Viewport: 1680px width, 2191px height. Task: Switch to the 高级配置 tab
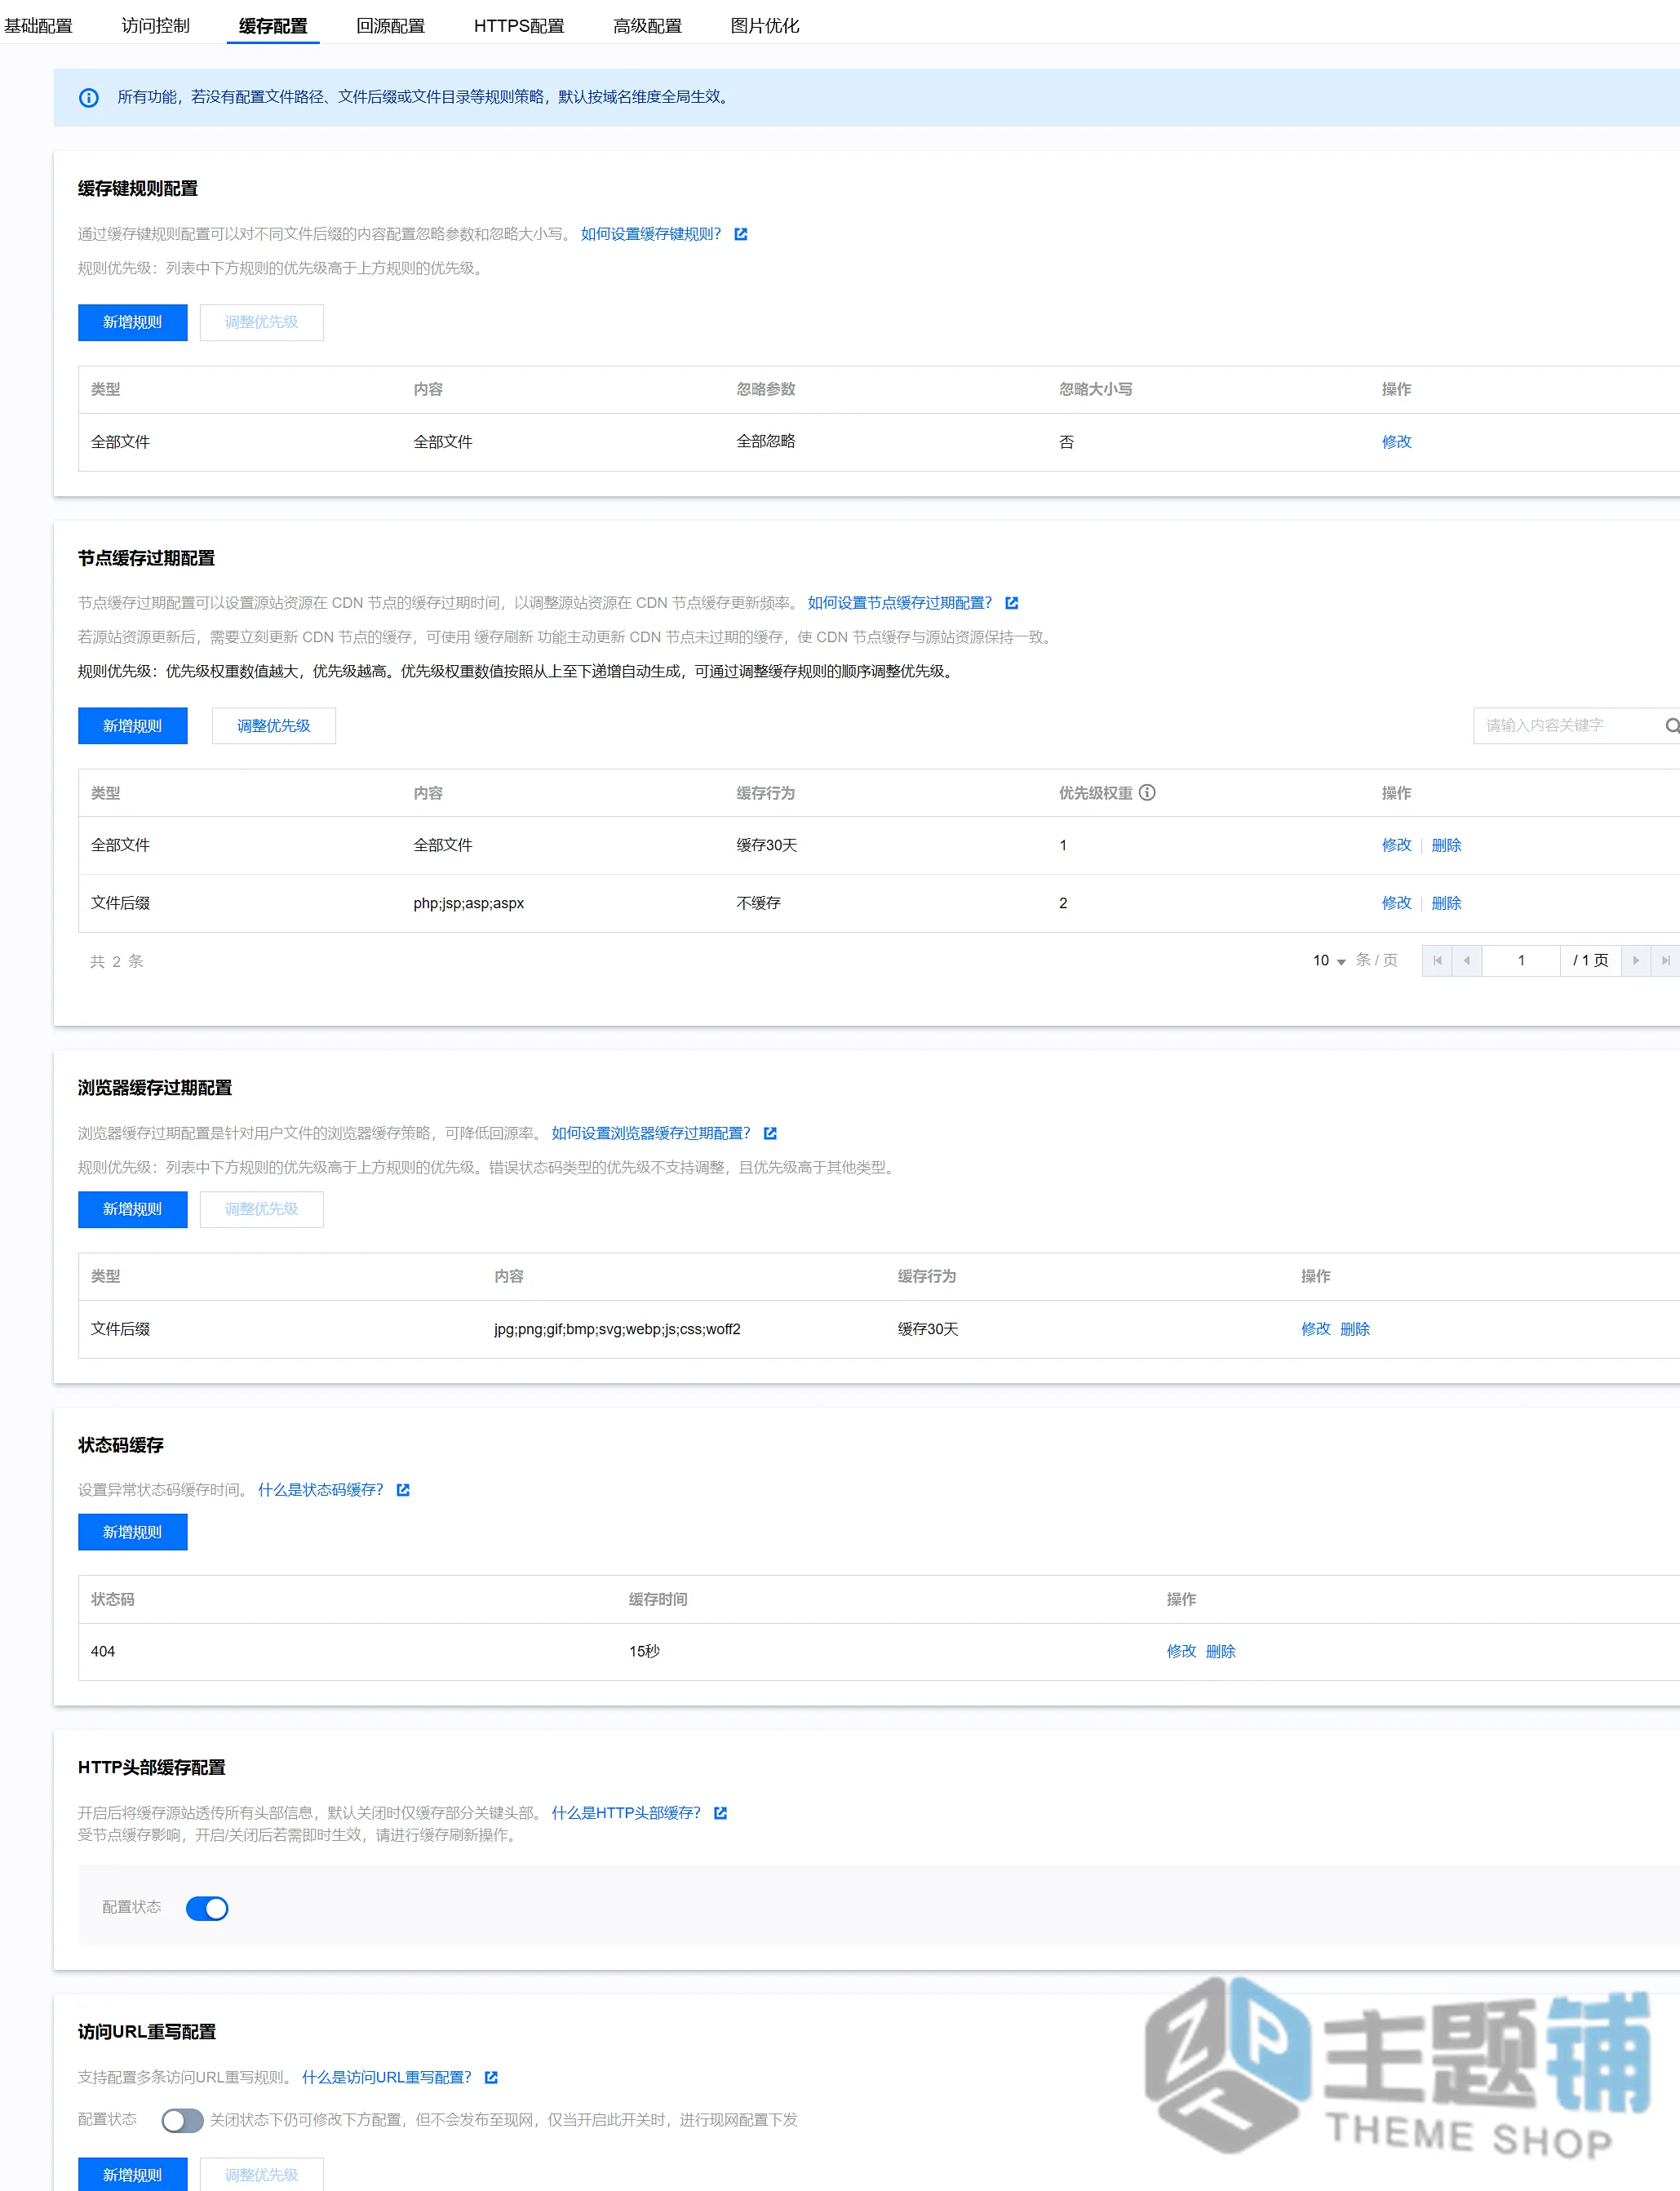pos(647,26)
